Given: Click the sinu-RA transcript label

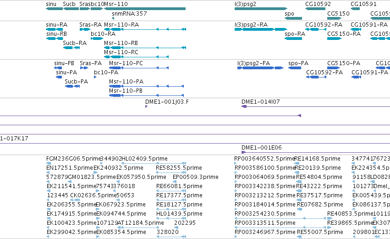Looking at the screenshot, I should coord(57,25).
